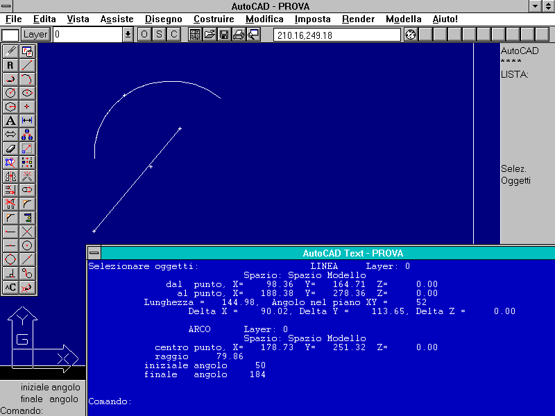The width and height of the screenshot is (555, 416).
Task: Select the Tangent object snap icon
Action: click(27, 273)
